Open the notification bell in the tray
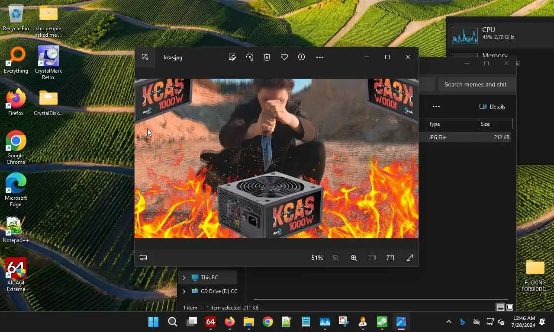The height and width of the screenshot is (332, 554). coord(542,322)
